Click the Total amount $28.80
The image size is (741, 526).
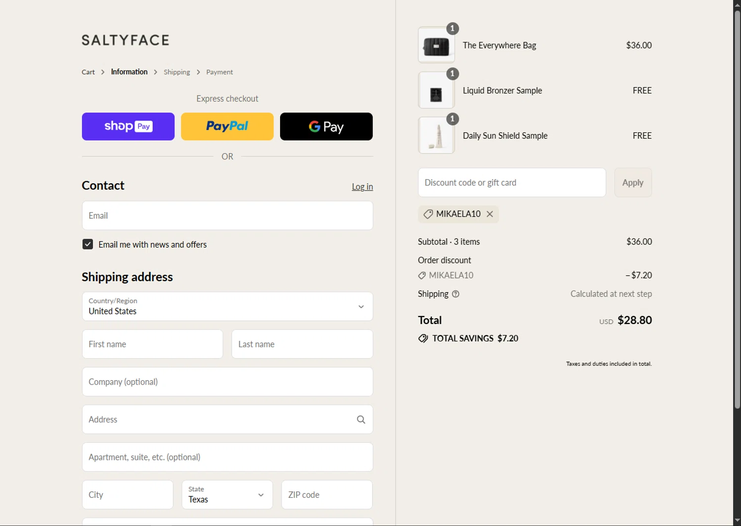[635, 320]
